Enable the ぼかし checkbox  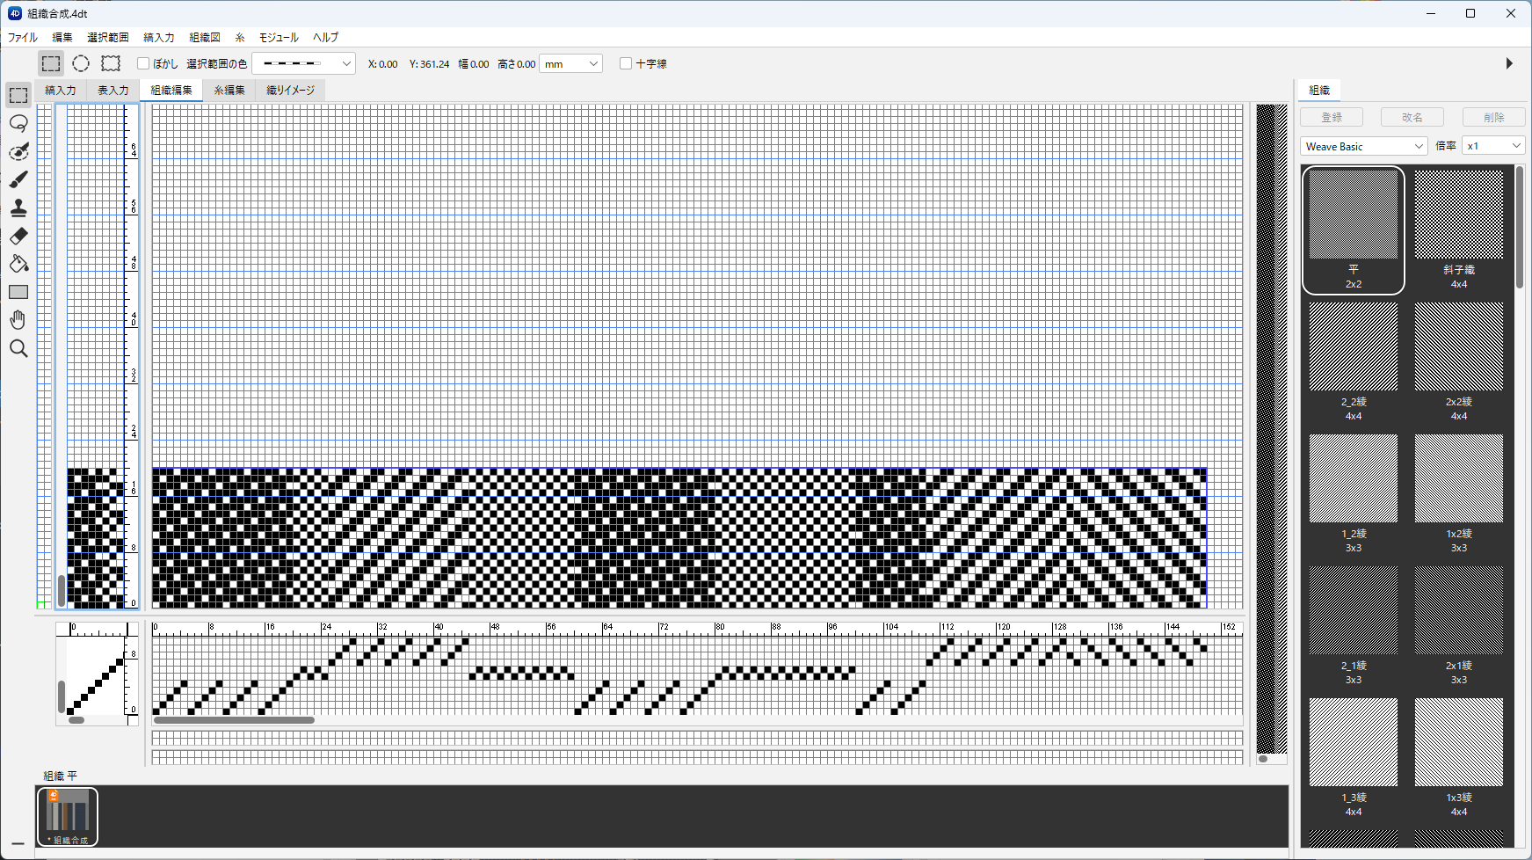pos(143,63)
